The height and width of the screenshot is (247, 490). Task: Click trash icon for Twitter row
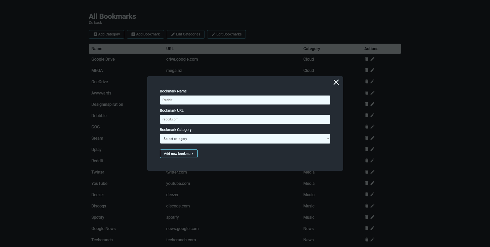(366, 172)
